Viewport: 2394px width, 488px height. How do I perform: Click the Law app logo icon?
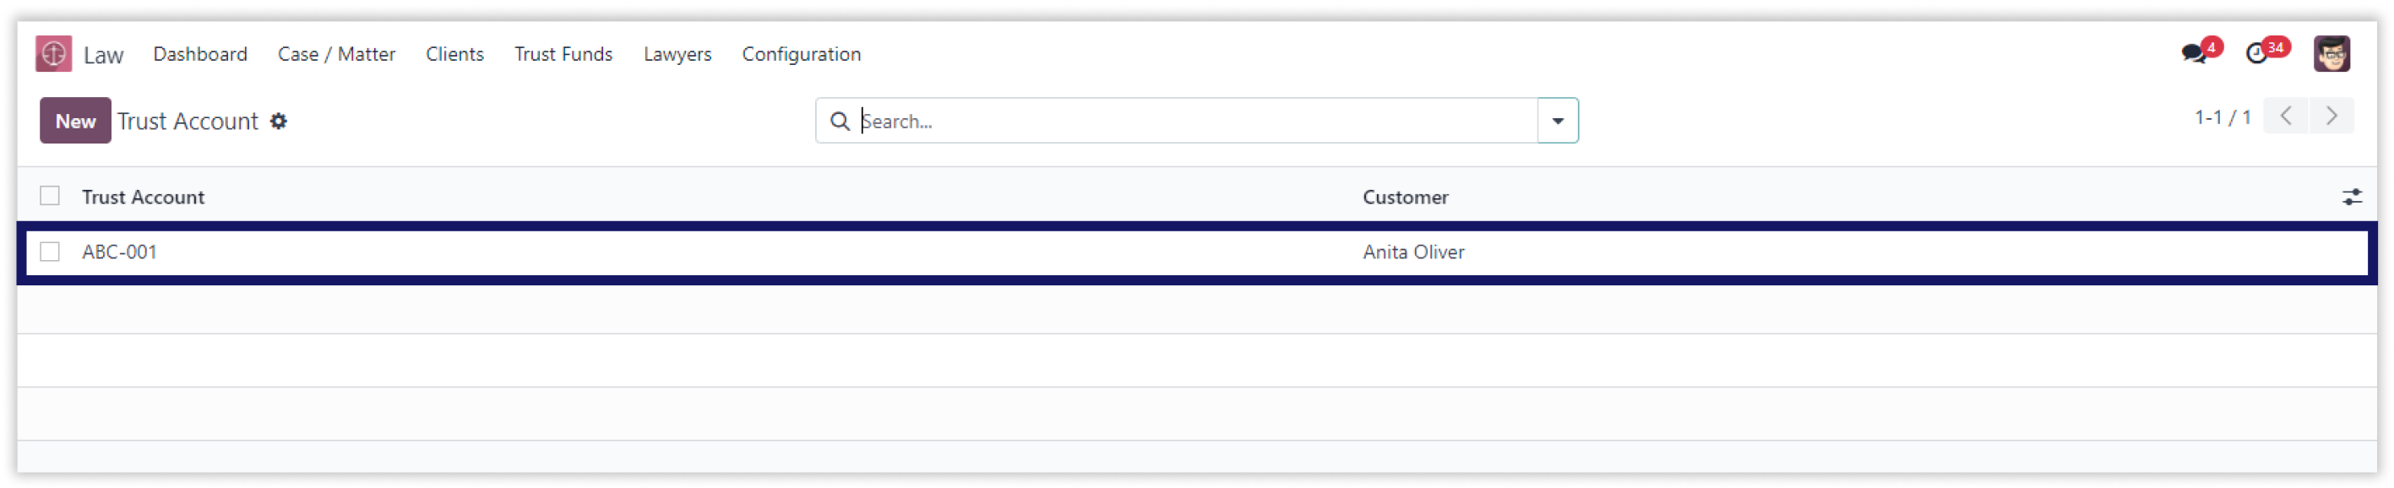click(x=54, y=54)
